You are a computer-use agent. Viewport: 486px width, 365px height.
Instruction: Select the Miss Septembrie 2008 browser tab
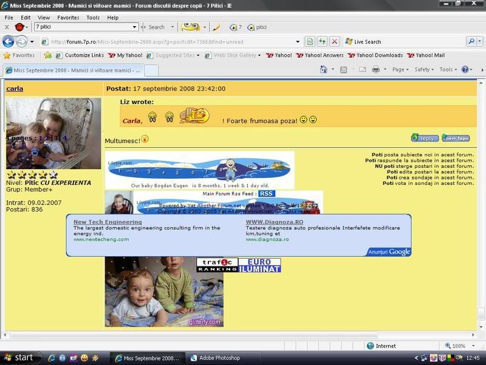(x=74, y=70)
